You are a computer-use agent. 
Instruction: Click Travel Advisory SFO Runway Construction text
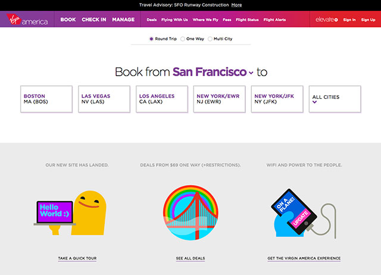[x=184, y=5]
